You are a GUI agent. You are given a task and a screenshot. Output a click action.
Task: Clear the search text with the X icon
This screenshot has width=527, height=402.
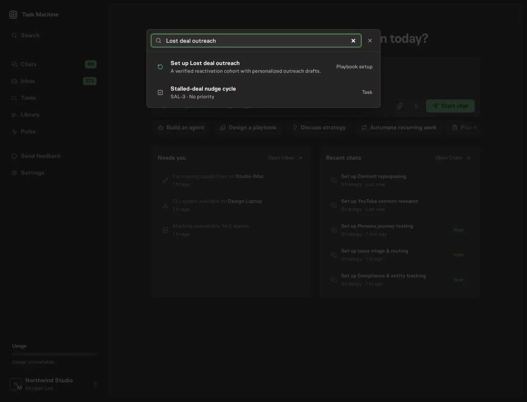tap(353, 41)
